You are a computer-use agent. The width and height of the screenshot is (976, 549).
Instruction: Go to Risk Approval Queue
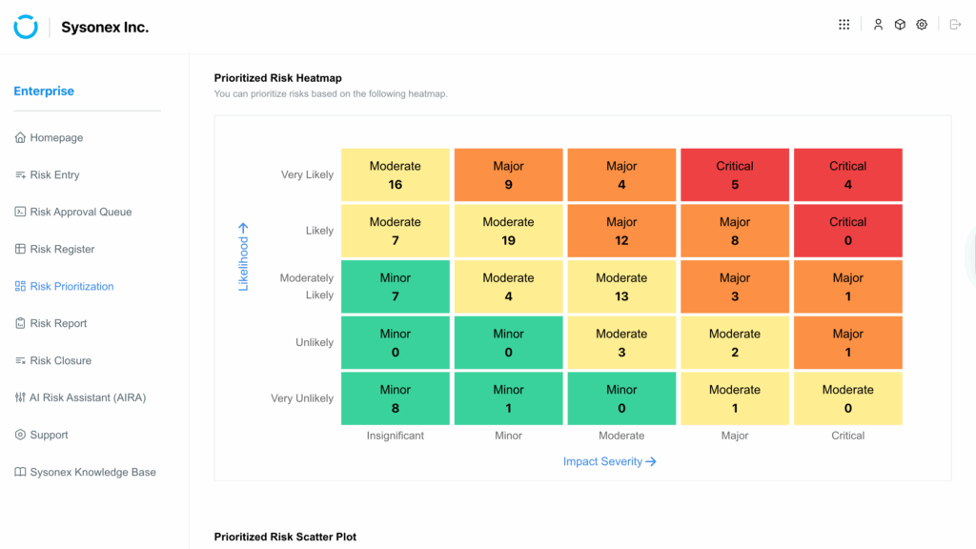(x=80, y=212)
